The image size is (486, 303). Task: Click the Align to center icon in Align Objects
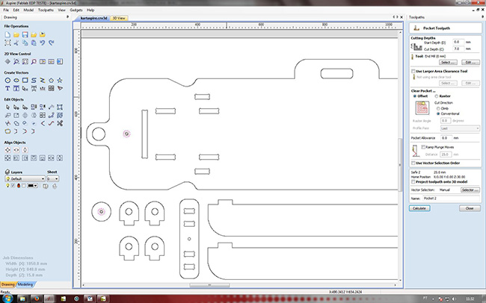[x=7, y=150]
